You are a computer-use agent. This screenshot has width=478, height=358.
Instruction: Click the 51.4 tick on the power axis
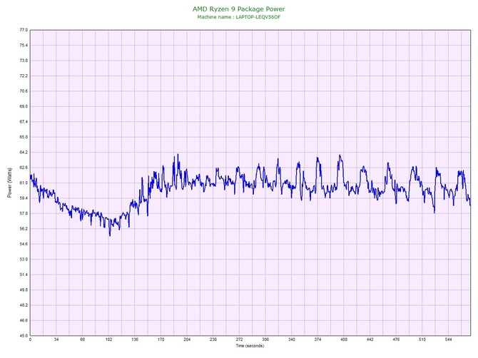coord(24,275)
